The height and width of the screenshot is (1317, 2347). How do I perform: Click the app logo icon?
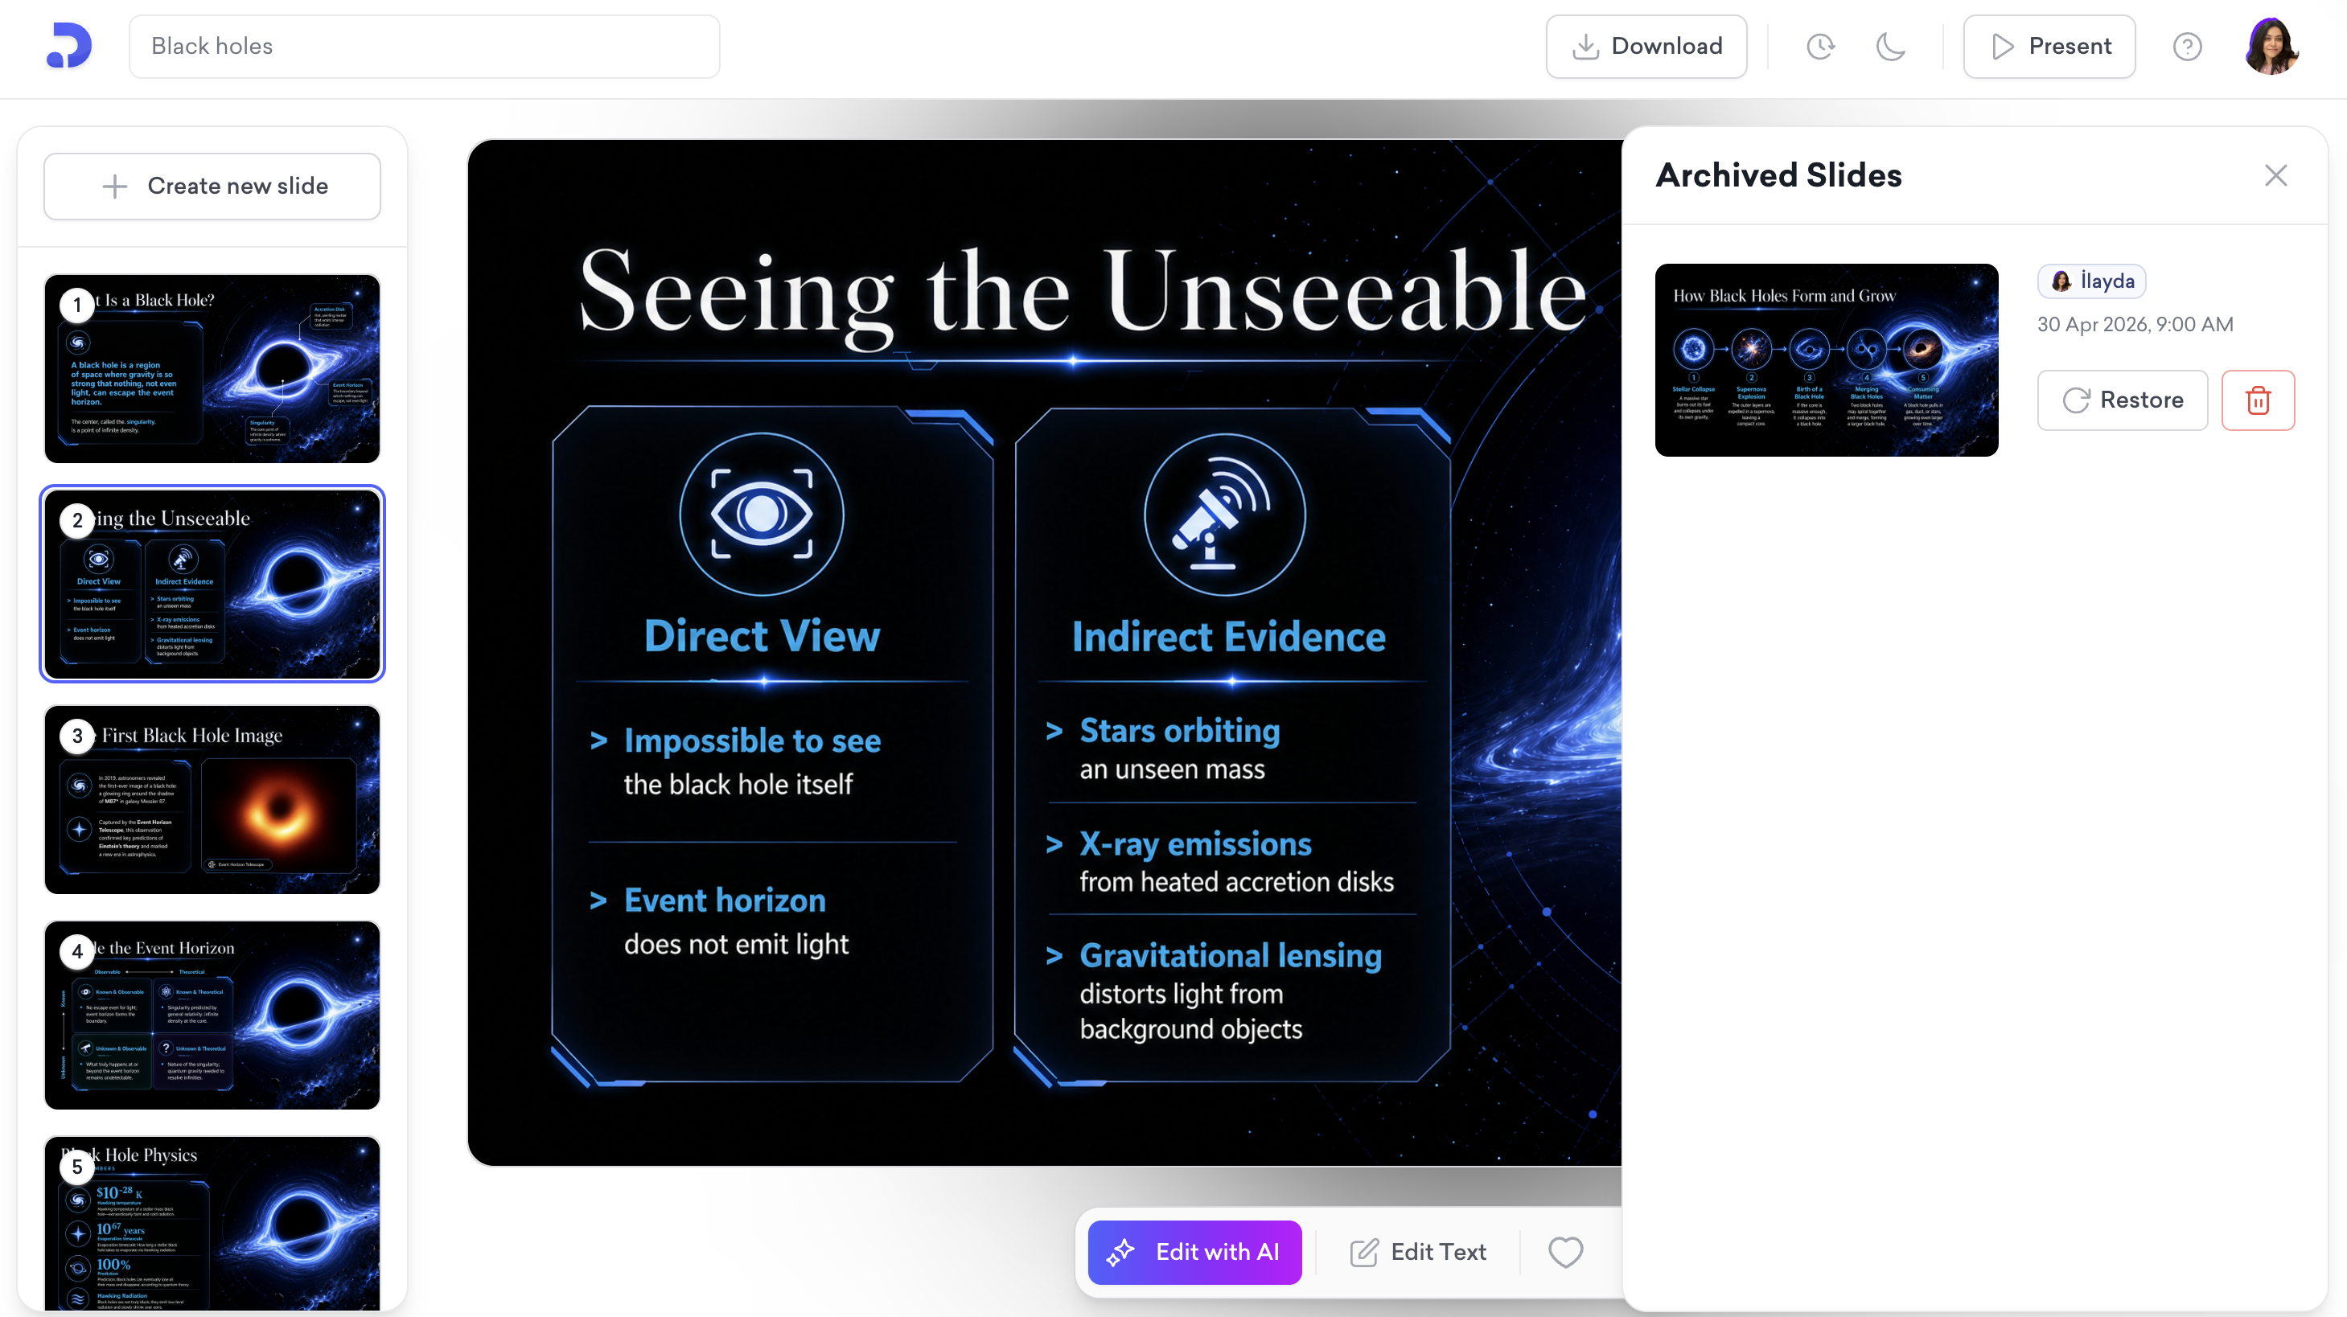click(x=69, y=46)
